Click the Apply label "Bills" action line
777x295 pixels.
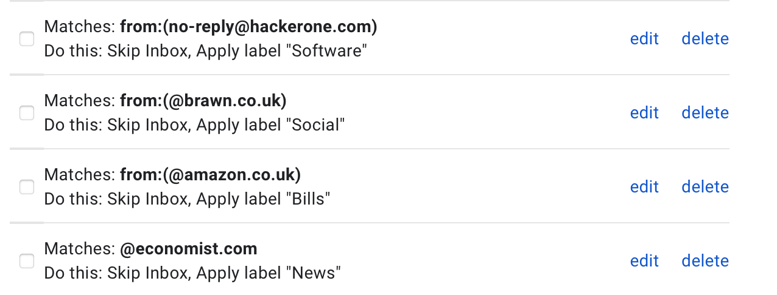(188, 198)
